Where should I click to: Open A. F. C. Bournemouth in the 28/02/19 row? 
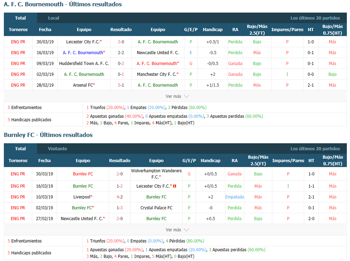click(x=158, y=85)
